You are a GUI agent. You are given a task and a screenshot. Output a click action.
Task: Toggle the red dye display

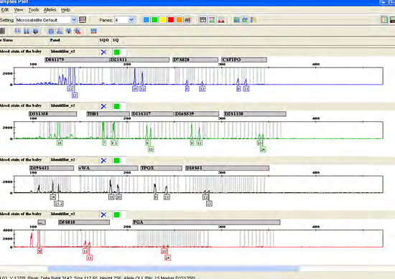171,19
